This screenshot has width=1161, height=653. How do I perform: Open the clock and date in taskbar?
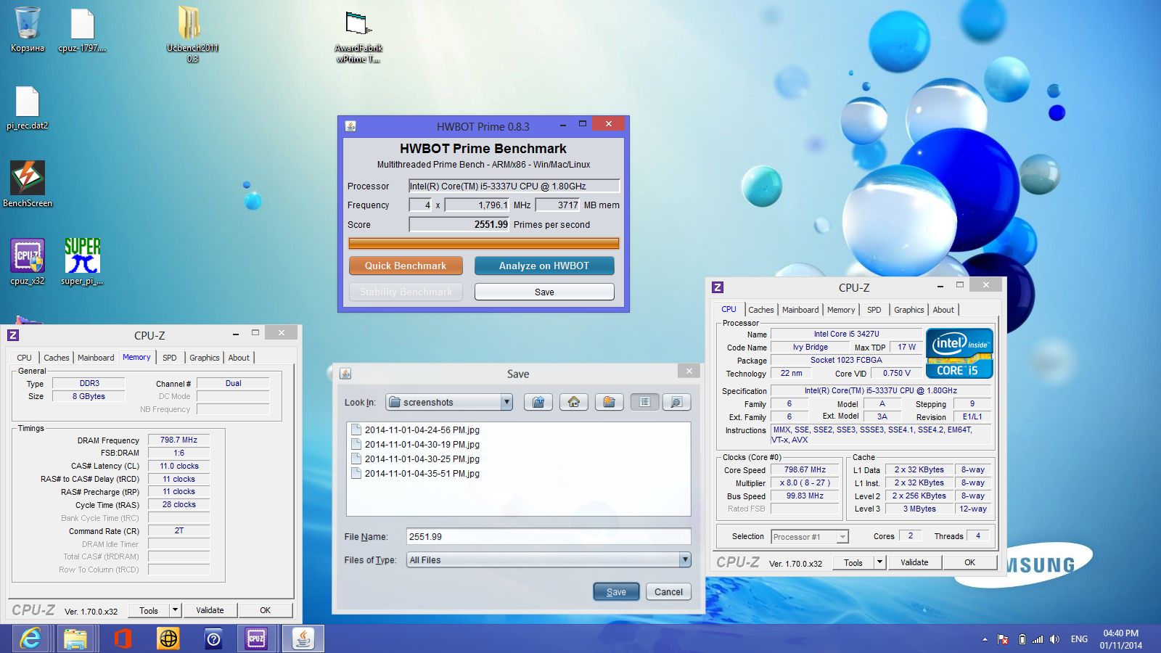coord(1120,639)
